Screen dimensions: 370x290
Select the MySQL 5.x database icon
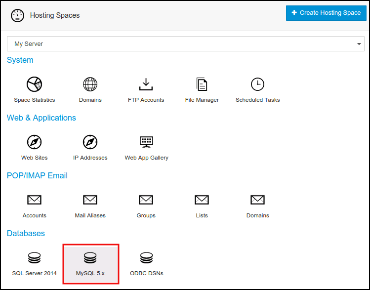(x=90, y=258)
